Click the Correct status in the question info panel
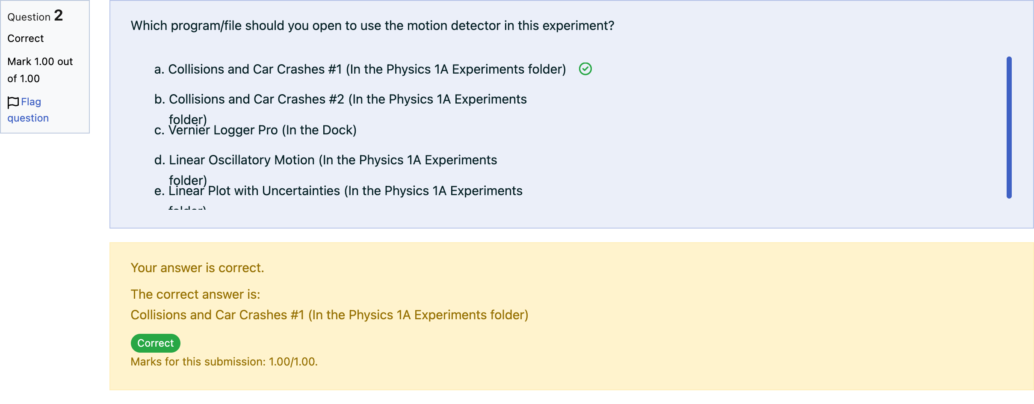 click(26, 39)
